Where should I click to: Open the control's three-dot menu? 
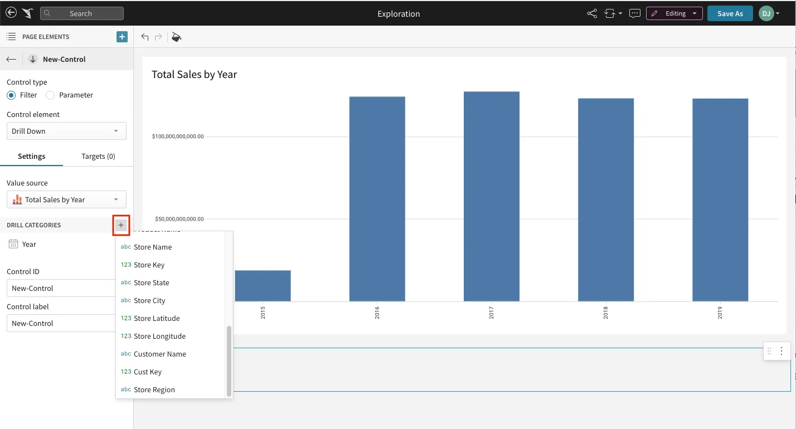[782, 351]
